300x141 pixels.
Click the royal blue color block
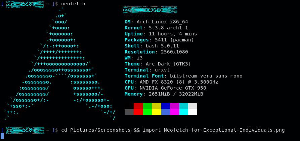point(166,112)
